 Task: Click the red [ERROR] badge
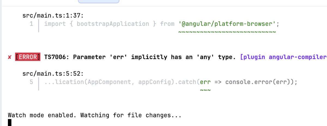28,57
